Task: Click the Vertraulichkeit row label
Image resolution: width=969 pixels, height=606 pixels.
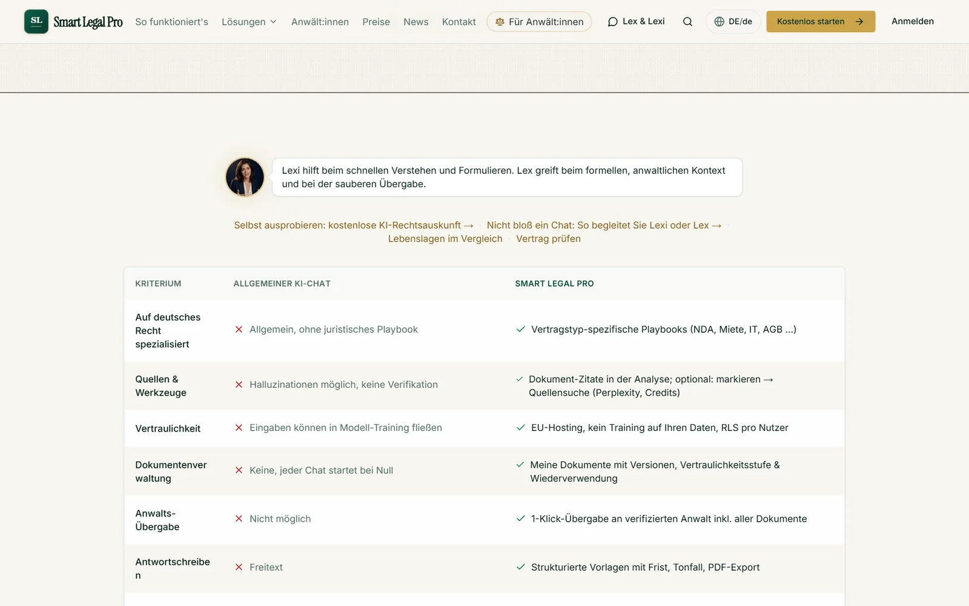Action: click(168, 428)
